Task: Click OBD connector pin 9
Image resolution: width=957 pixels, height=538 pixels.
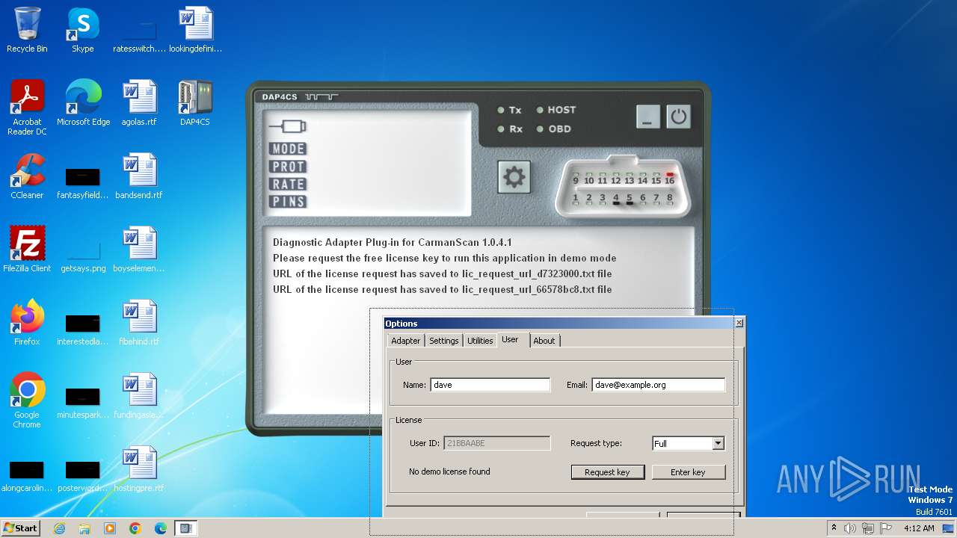Action: coord(576,180)
